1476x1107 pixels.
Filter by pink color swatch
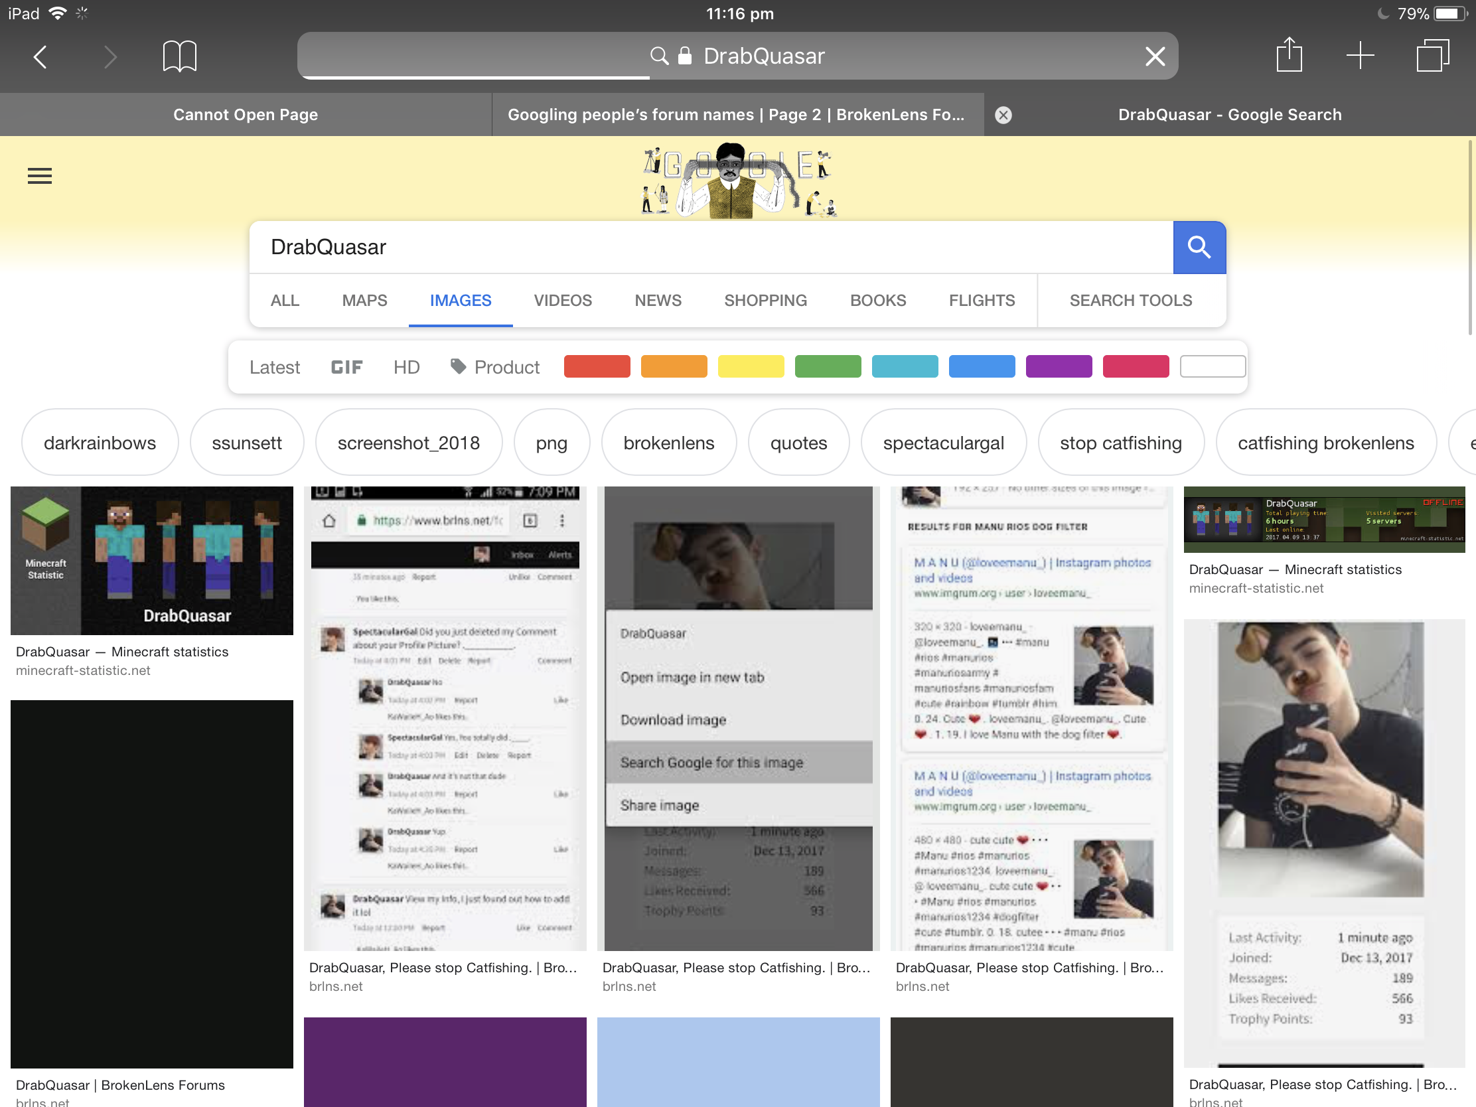pyautogui.click(x=1136, y=366)
